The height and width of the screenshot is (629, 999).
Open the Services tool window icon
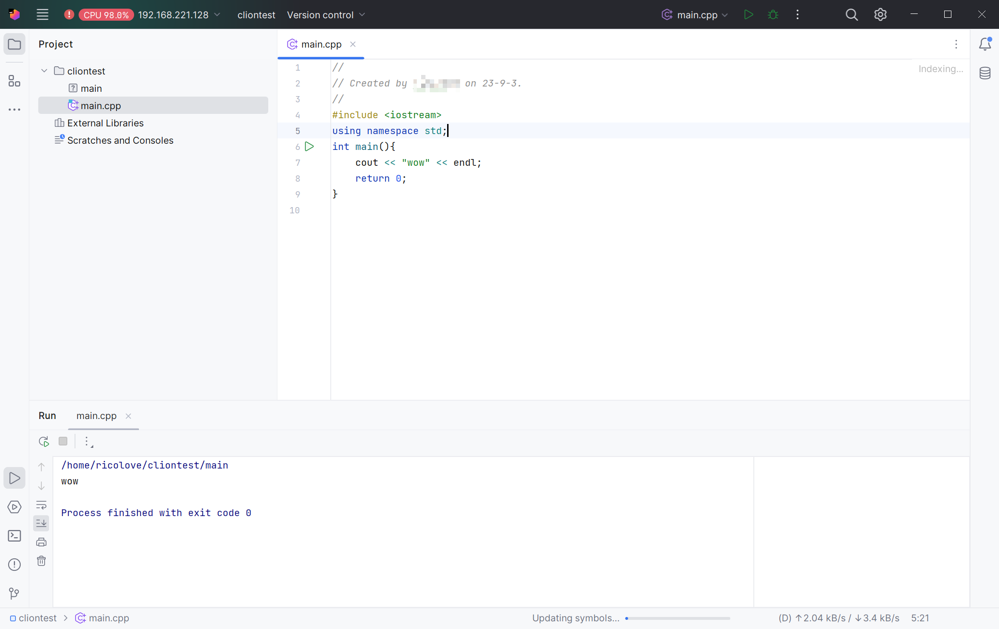[14, 507]
